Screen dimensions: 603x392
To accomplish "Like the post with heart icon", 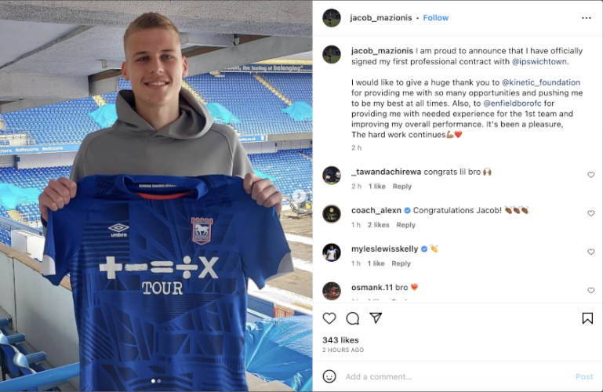I will point(329,318).
